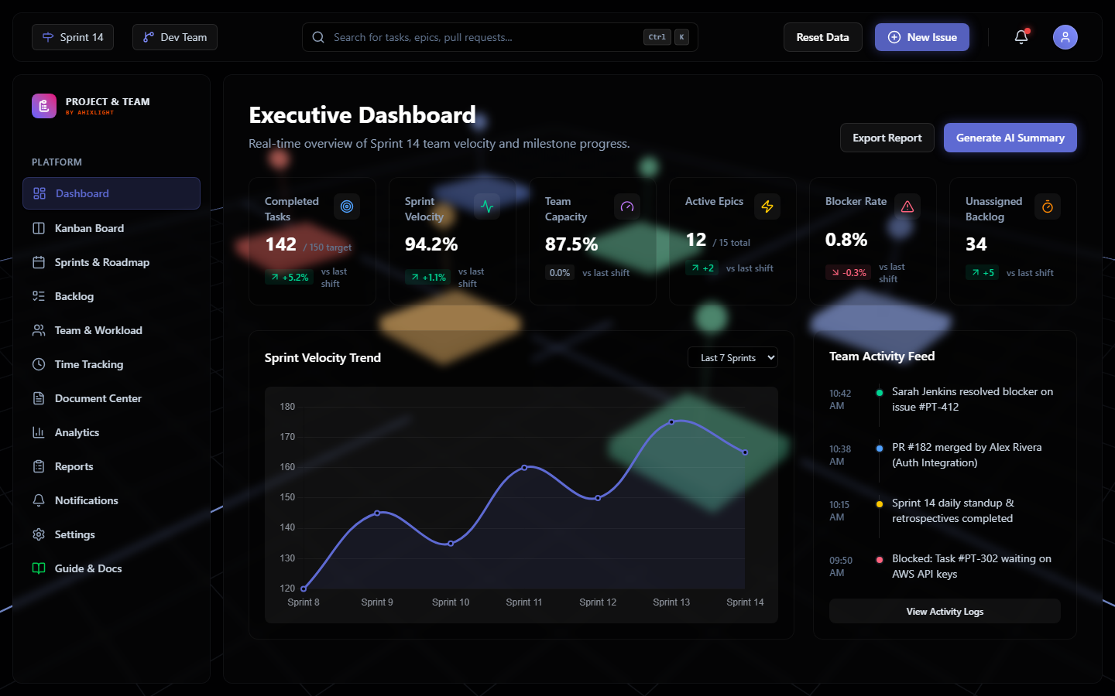The image size is (1115, 696).
Task: Click the search magnifier icon
Action: click(318, 37)
